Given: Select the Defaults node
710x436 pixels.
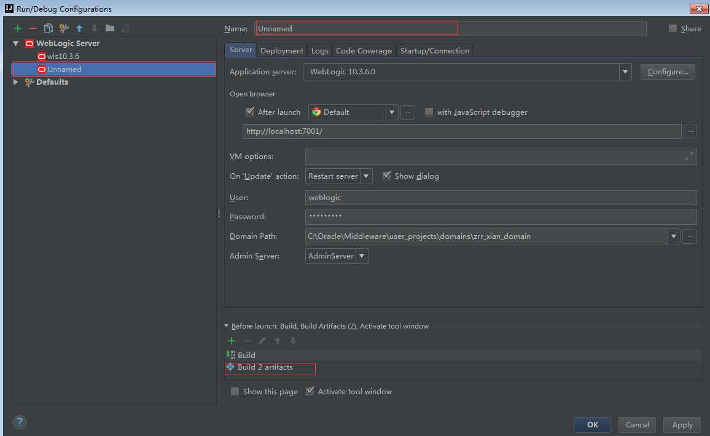Looking at the screenshot, I should (x=52, y=82).
